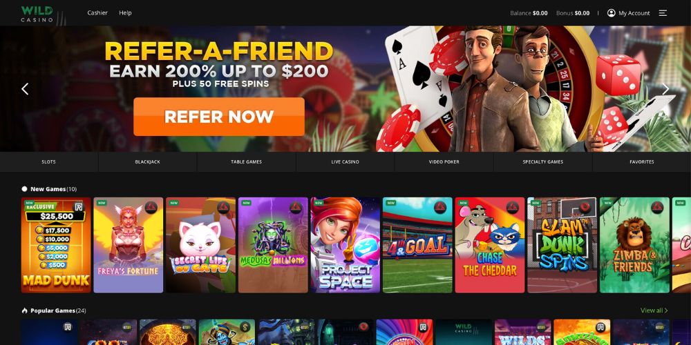Open the FAVORITES category tab
Image resolution: width=691 pixels, height=345 pixels.
(642, 162)
